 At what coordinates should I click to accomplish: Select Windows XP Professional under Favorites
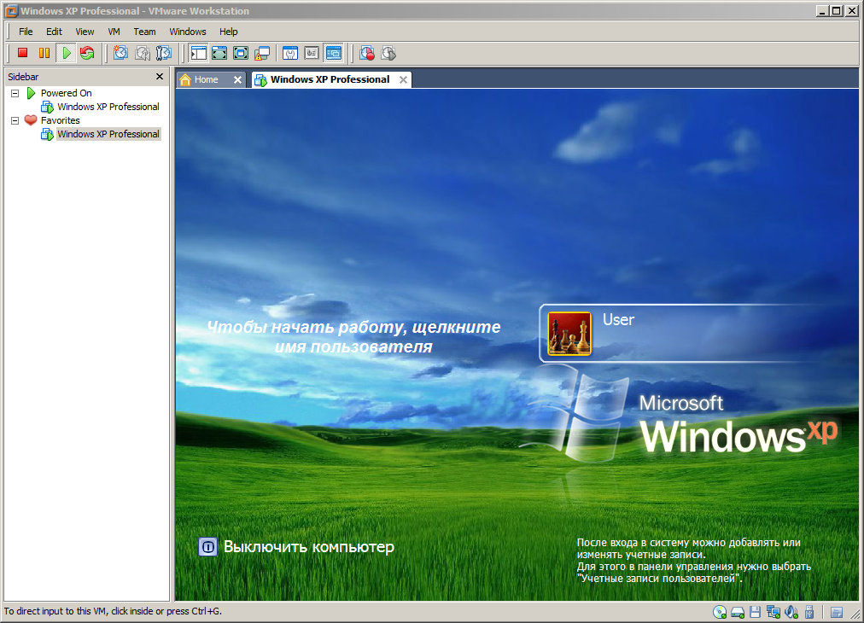pos(108,134)
